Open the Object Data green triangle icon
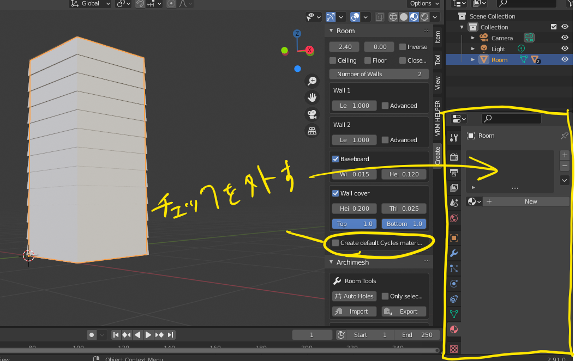This screenshot has height=361, width=575. [454, 314]
